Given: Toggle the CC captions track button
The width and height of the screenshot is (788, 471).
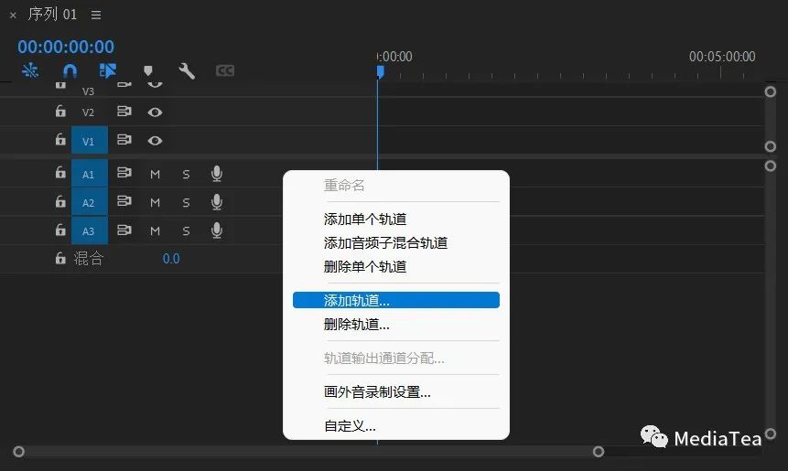Looking at the screenshot, I should [x=224, y=70].
